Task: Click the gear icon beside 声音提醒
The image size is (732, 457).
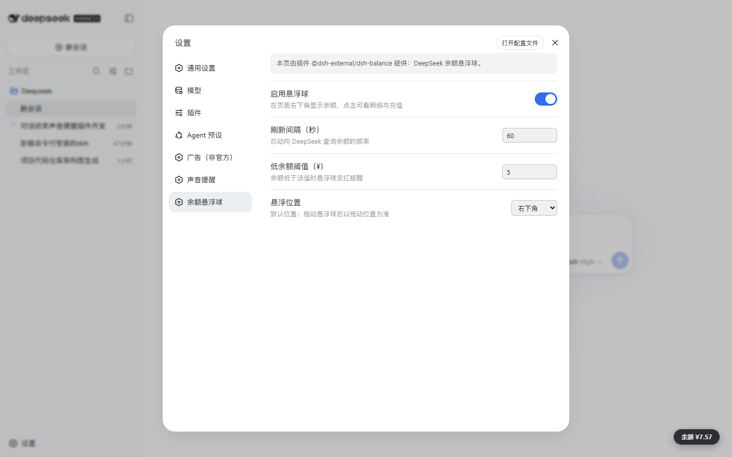Action: point(179,180)
